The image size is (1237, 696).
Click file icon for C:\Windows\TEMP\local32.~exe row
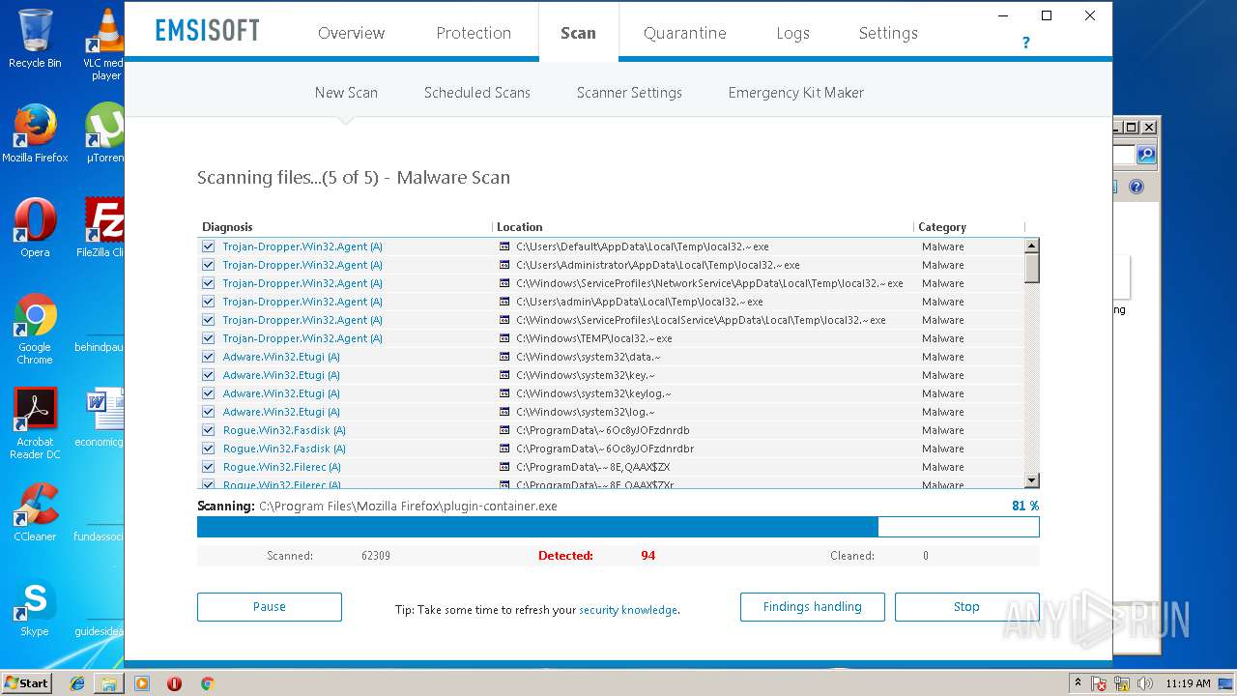click(503, 338)
